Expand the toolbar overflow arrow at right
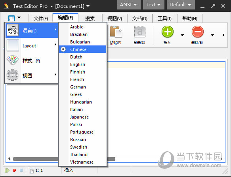The height and width of the screenshot is (177, 231). [223, 35]
